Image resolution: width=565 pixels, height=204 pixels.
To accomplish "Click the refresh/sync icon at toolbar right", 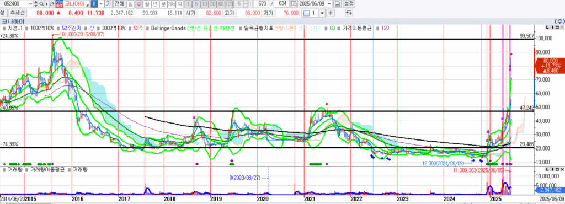I will tap(349, 13).
